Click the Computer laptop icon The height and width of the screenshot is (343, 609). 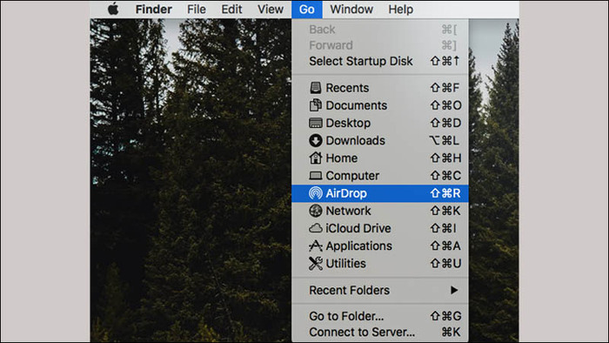(315, 176)
